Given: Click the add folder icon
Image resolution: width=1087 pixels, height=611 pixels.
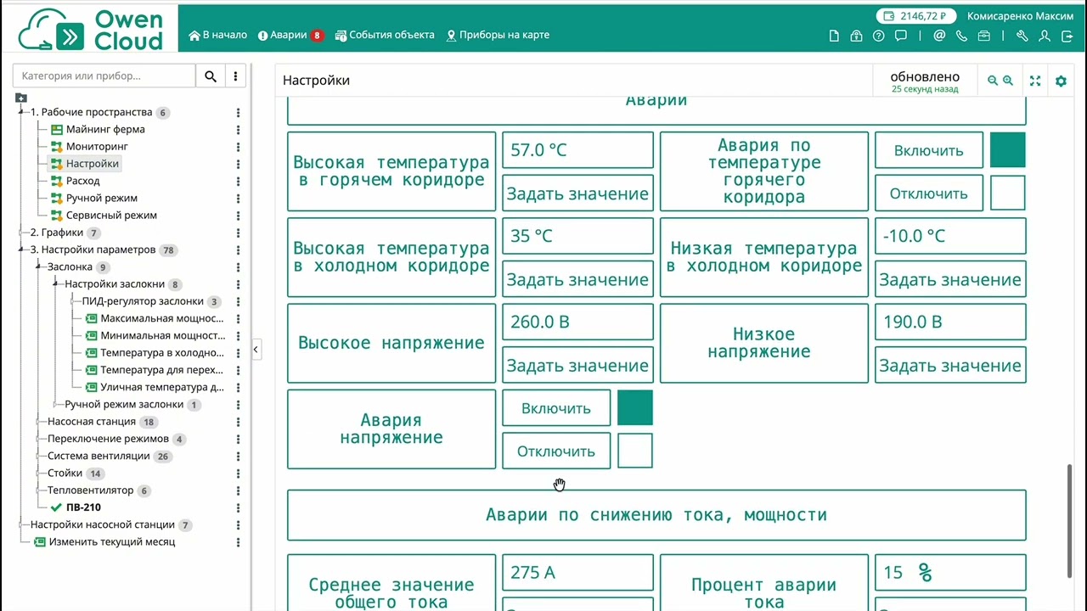Looking at the screenshot, I should click(x=21, y=98).
